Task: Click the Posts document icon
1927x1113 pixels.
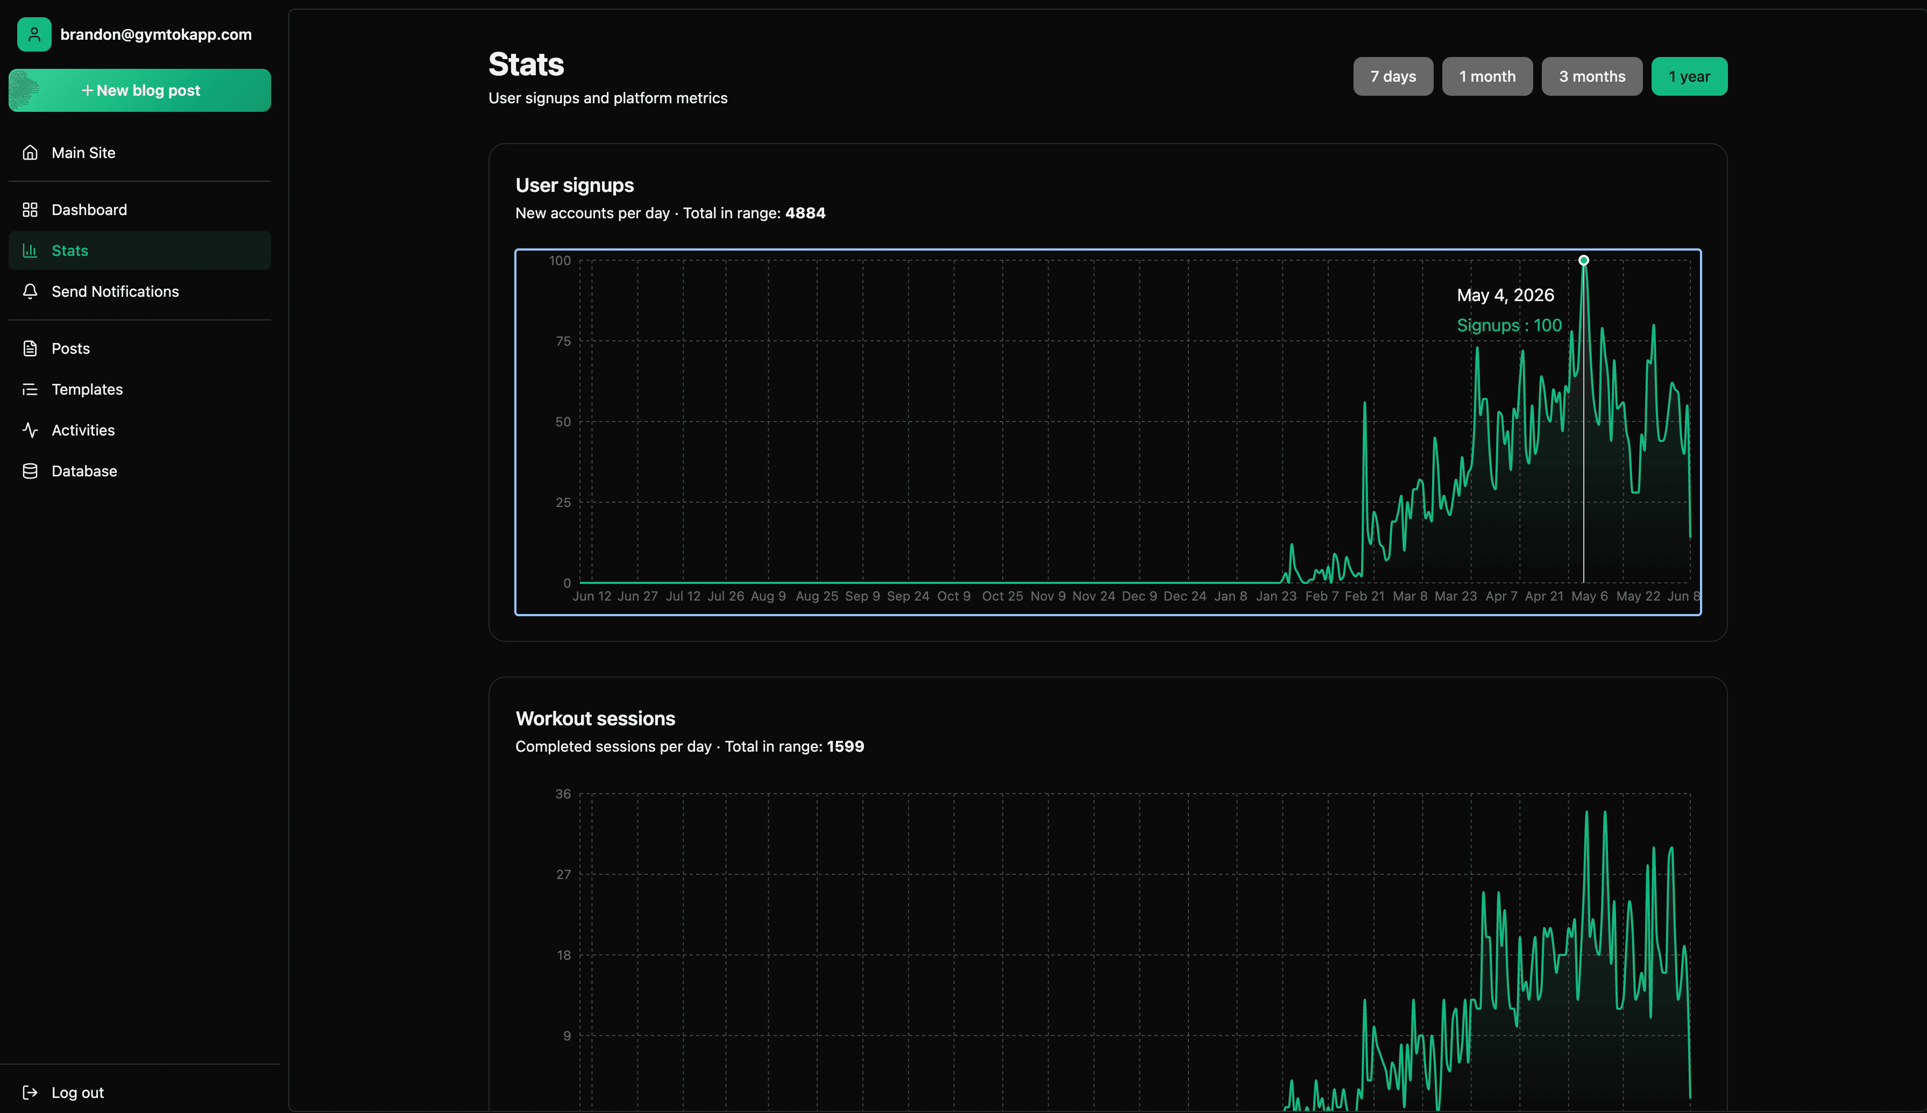Action: point(30,348)
